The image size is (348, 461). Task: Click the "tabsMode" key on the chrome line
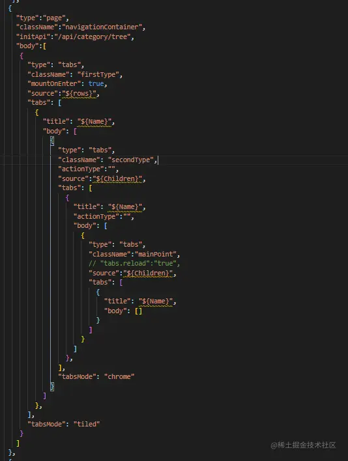[77, 376]
